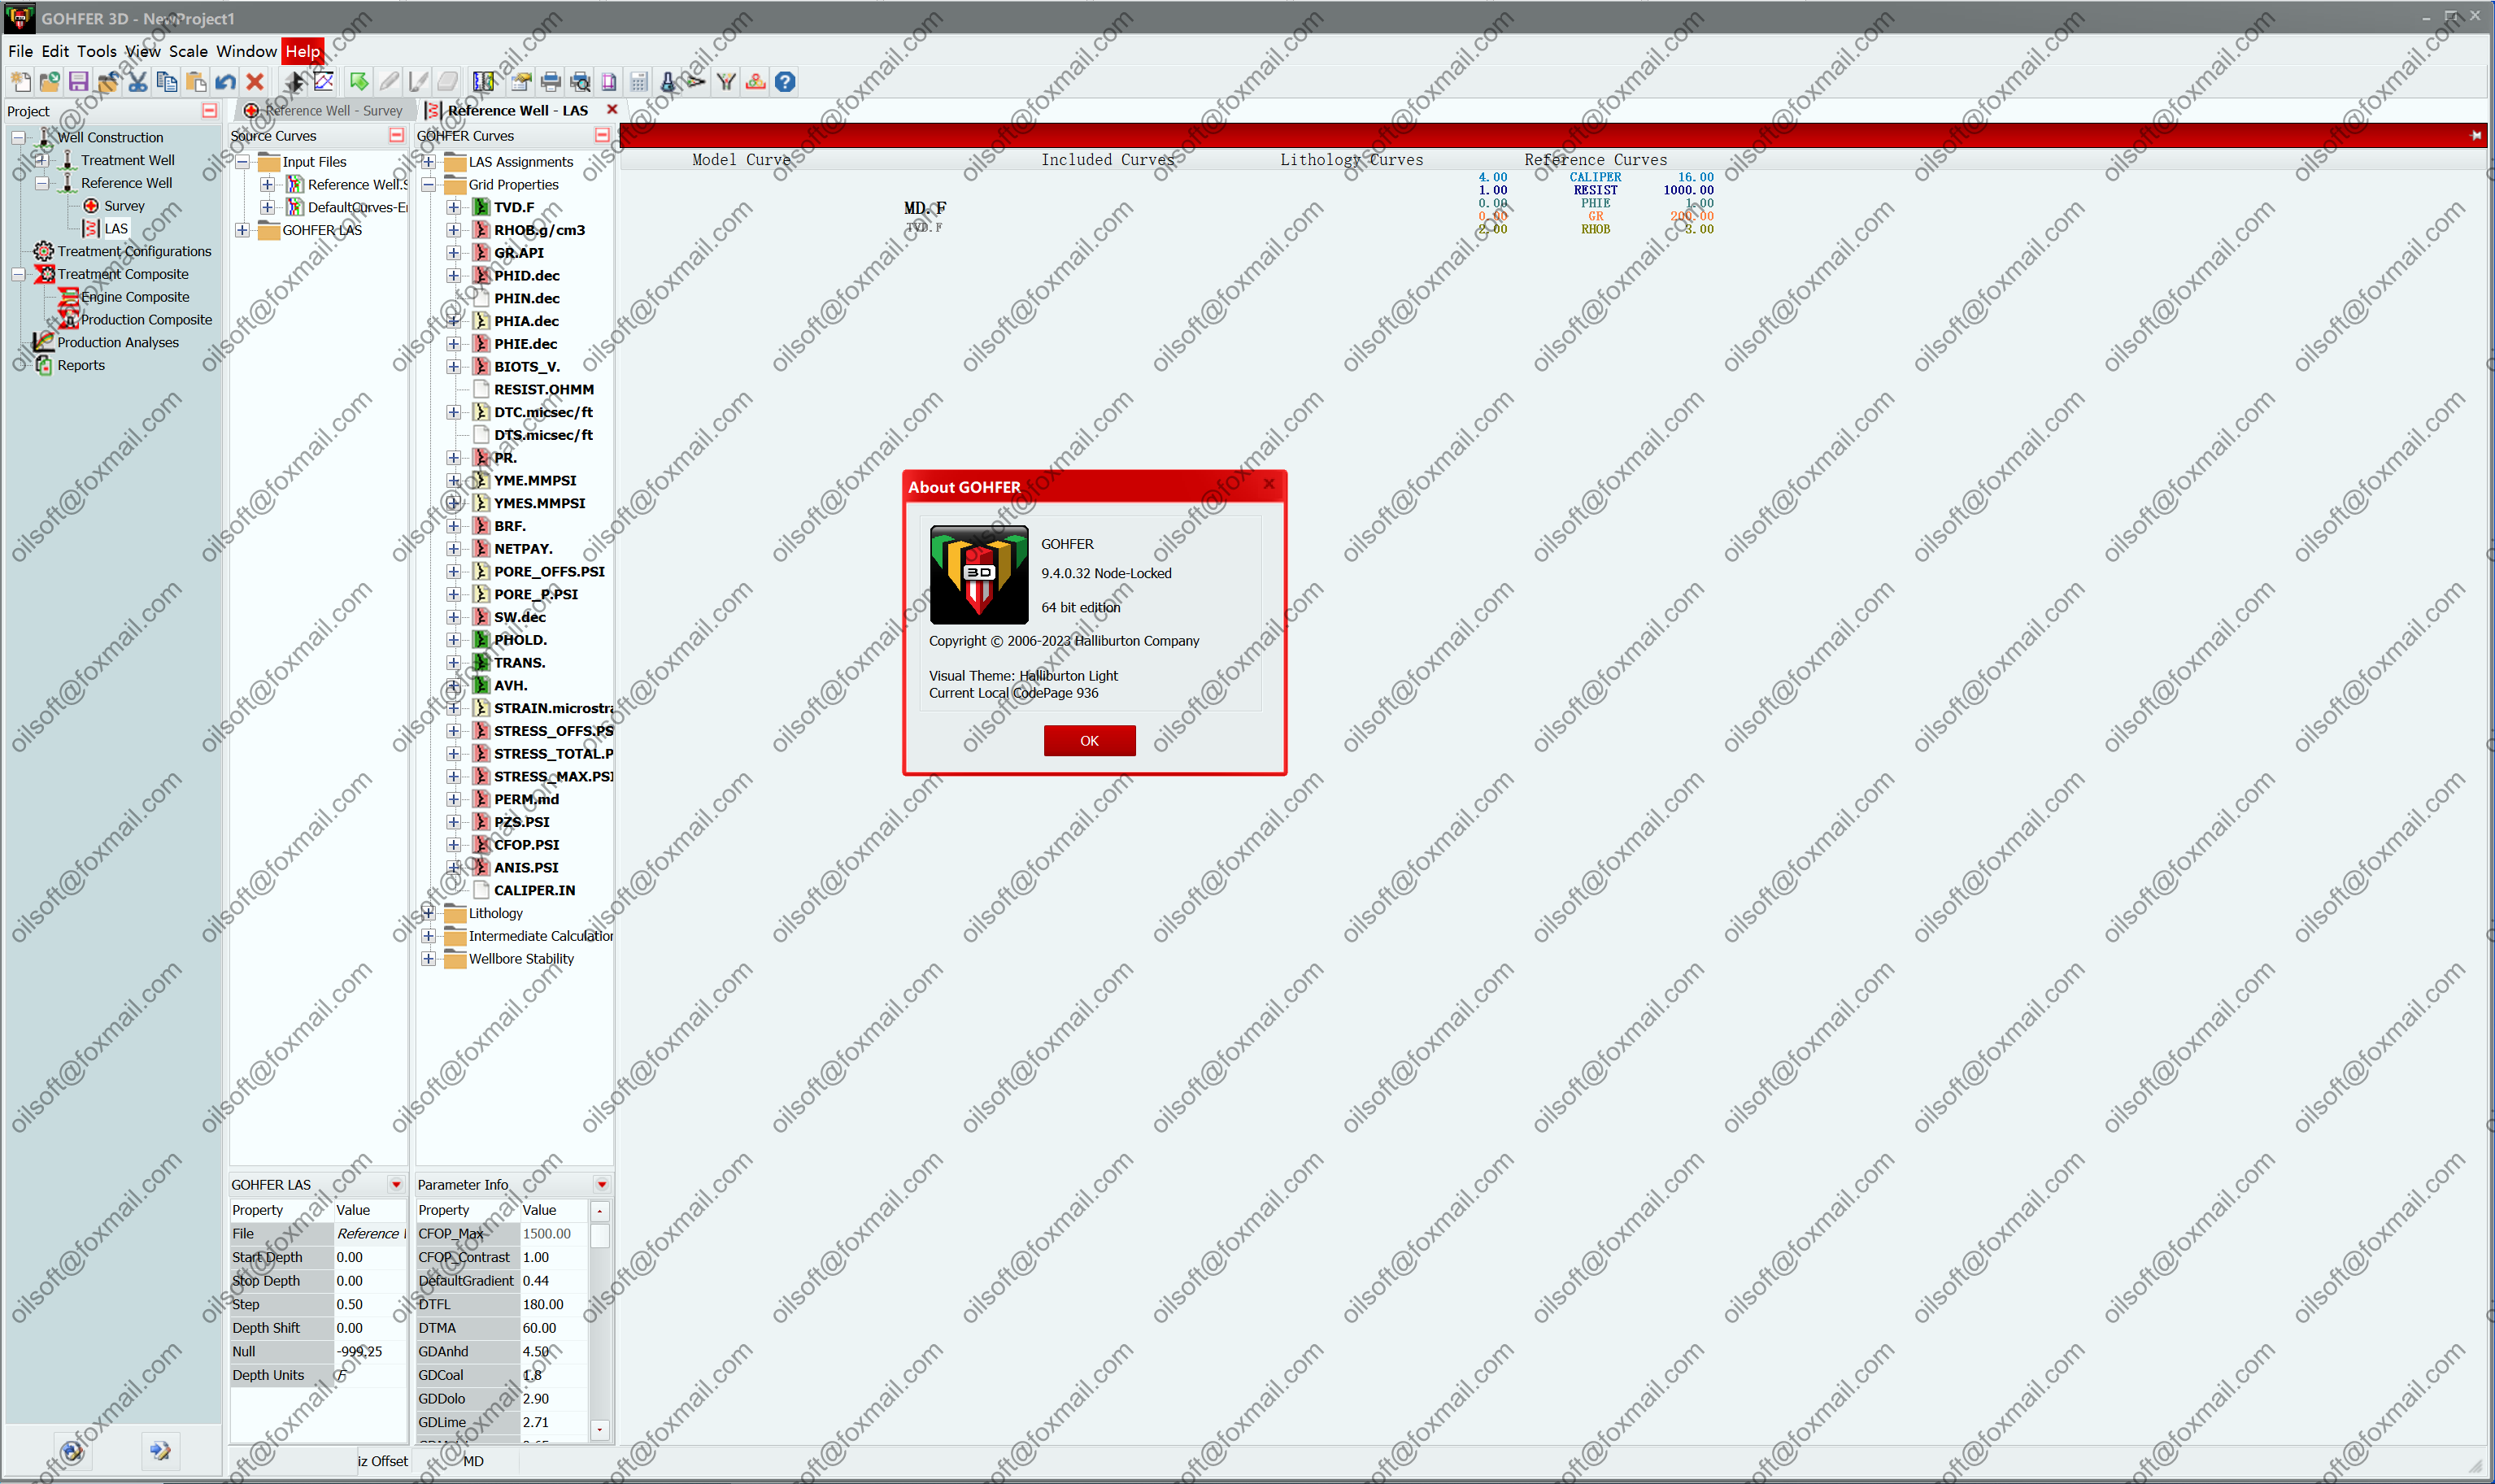Click the blue Help question mark icon

coord(785,82)
